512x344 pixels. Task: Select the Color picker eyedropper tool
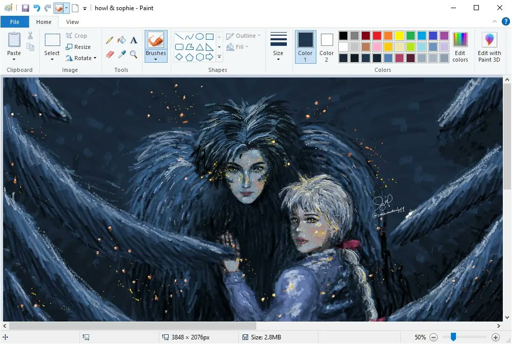coord(122,54)
